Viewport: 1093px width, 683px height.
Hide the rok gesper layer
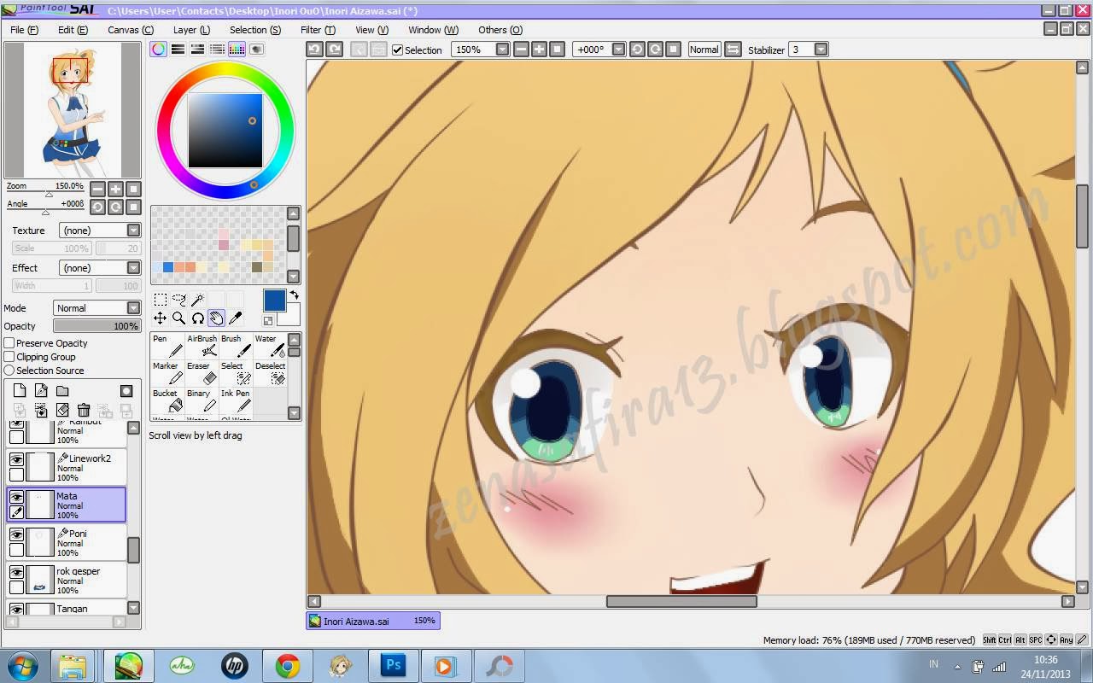coord(16,572)
